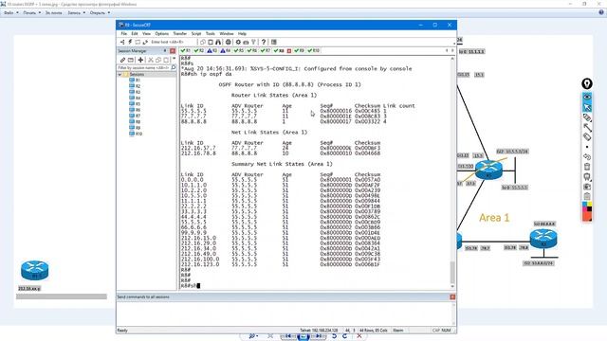607x341 pixels.
Task: Select the highlighter tool in the annotation bar
Action: point(587,117)
